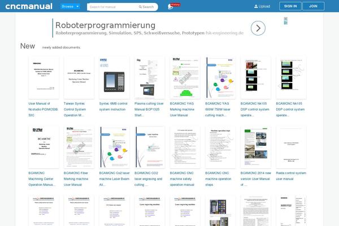Open BCAMCNC YAG 600W 750W laser thumbnail
Image resolution: width=339 pixels, height=226 pixels.
pyautogui.click(x=220, y=77)
